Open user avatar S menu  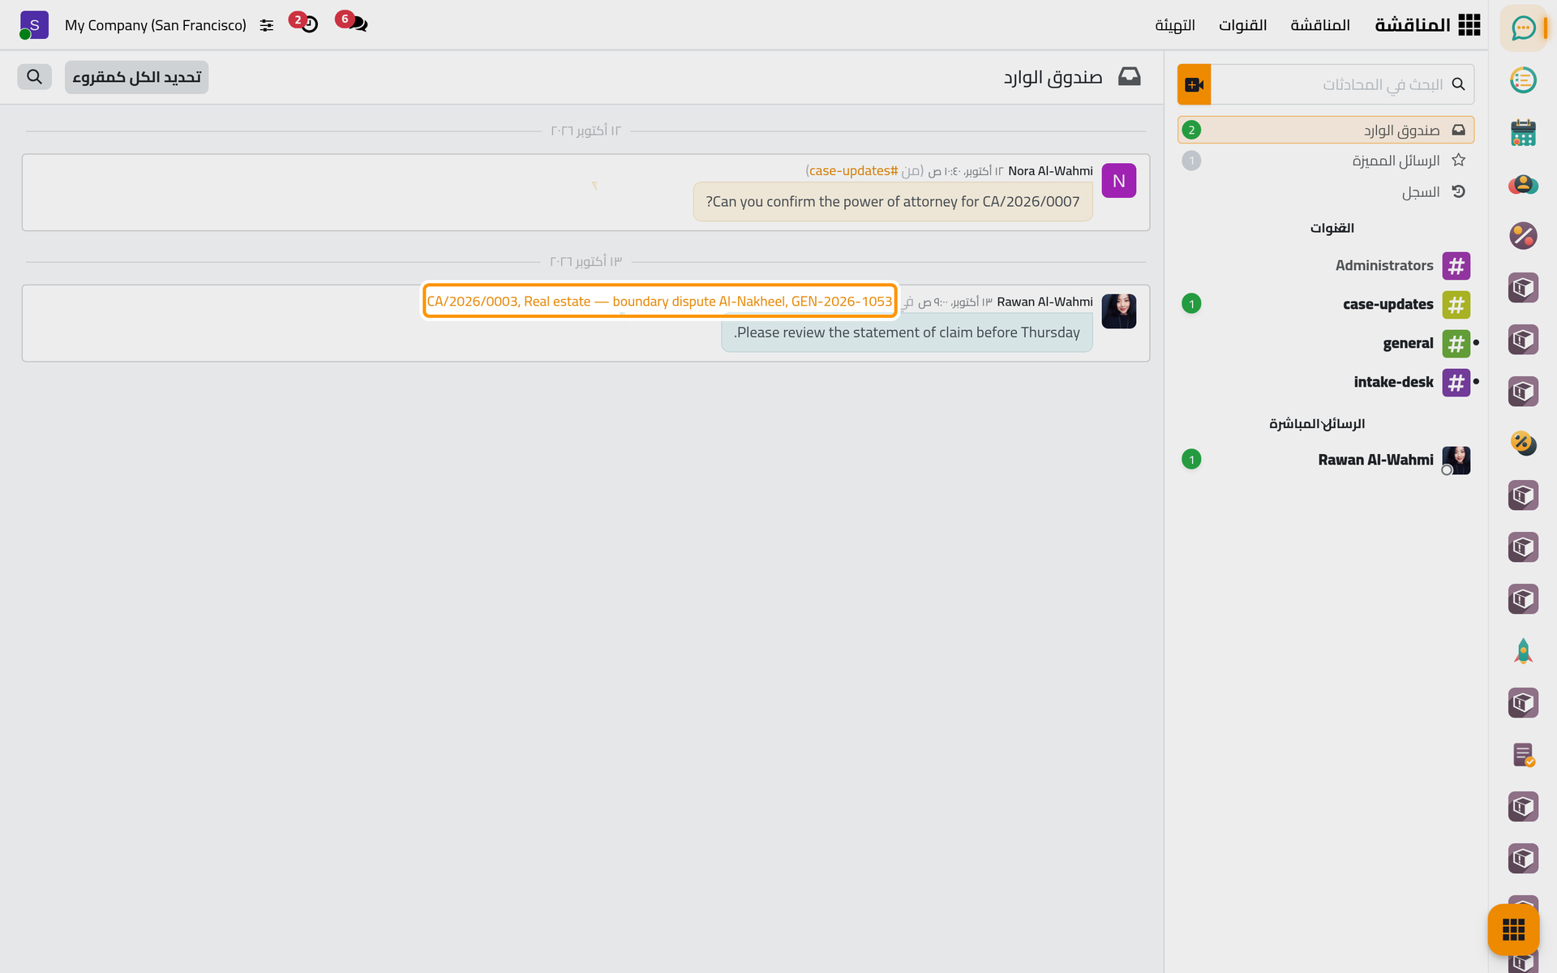34,25
